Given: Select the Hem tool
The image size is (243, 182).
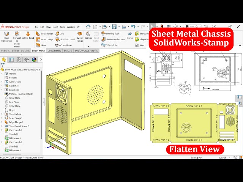Looking at the screenshot, I should pos(41,45).
